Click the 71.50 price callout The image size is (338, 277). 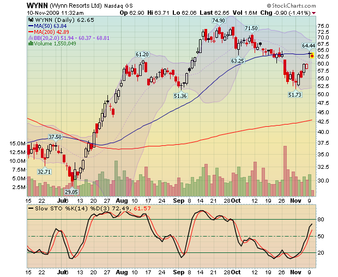(x=251, y=28)
